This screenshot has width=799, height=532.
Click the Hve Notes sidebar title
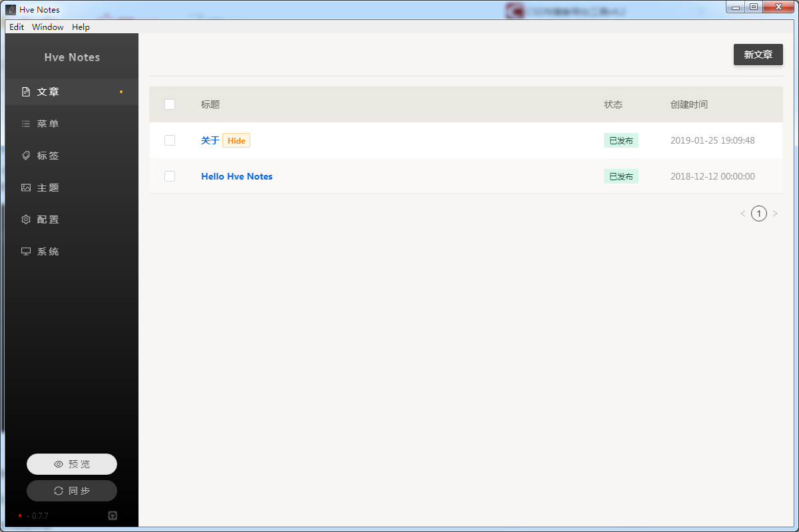72,57
